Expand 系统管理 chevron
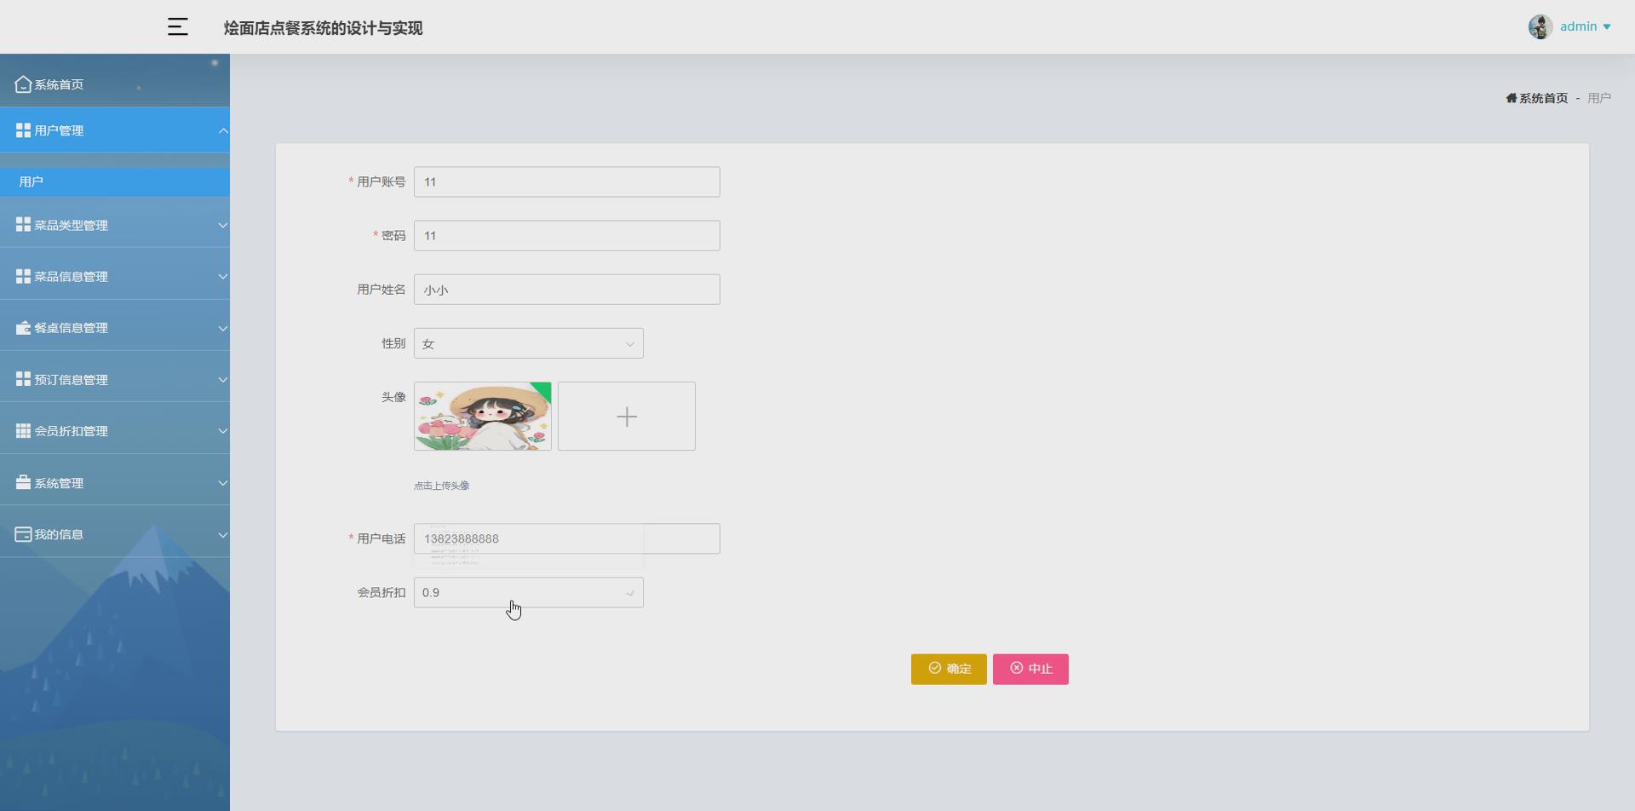The image size is (1635, 811). click(222, 482)
